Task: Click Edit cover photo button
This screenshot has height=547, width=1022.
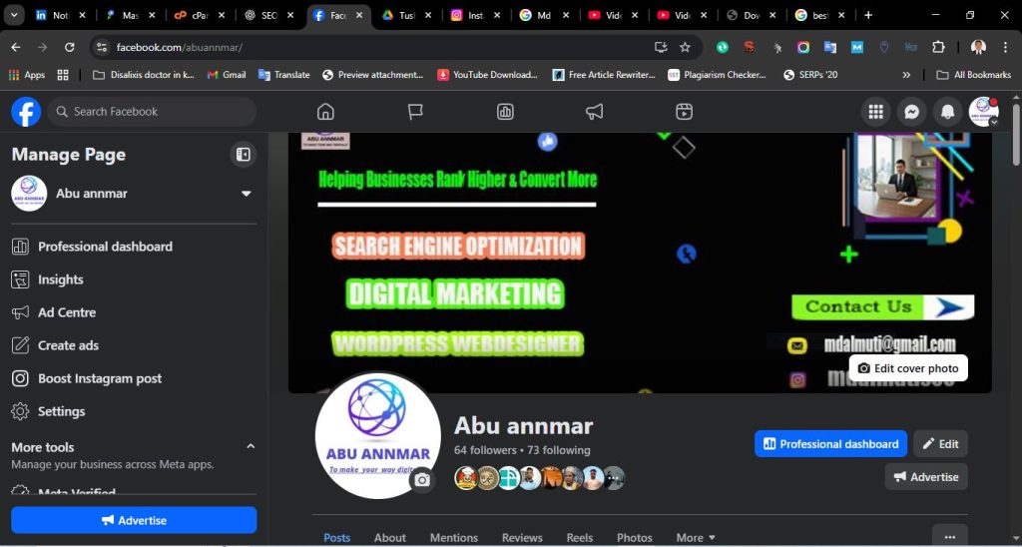Action: 908,368
